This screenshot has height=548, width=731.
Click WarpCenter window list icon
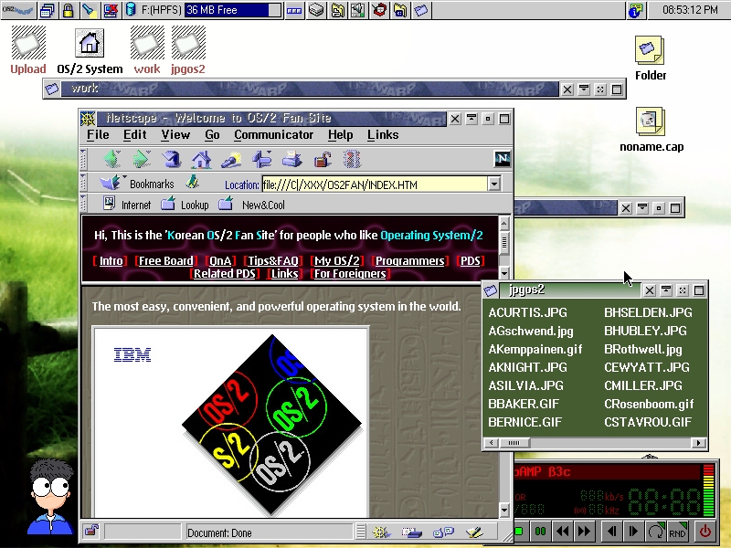tap(48, 10)
